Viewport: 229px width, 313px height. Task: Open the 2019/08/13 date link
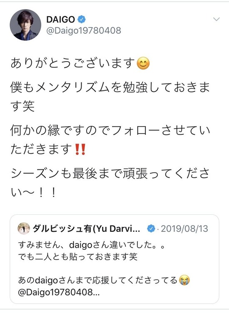(x=184, y=229)
